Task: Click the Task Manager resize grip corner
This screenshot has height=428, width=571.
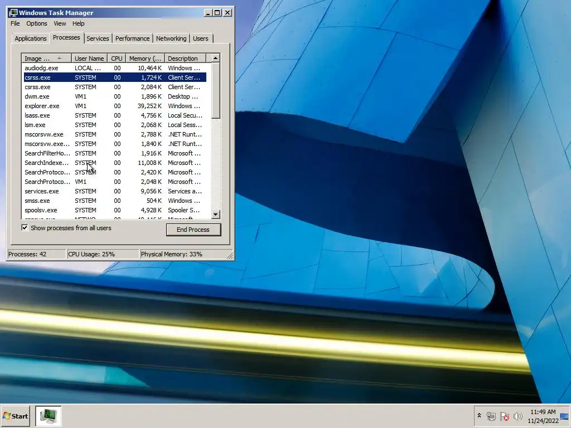Action: pos(230,255)
